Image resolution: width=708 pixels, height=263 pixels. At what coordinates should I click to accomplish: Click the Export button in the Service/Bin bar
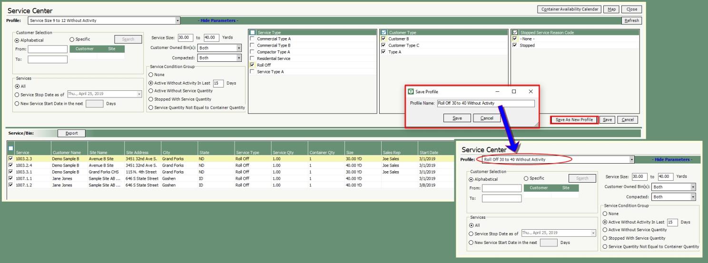point(71,133)
